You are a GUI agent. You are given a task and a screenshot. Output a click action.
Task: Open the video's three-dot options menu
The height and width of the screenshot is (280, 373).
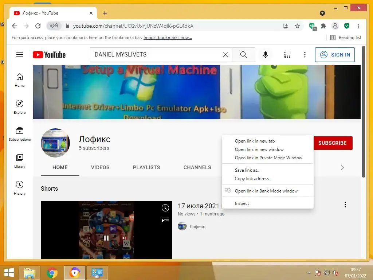click(x=345, y=205)
